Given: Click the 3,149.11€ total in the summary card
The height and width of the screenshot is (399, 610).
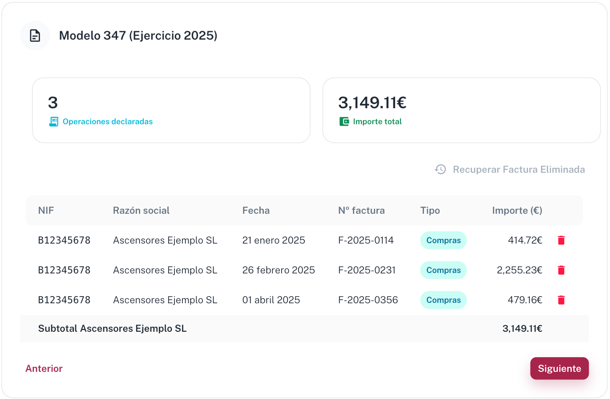Looking at the screenshot, I should [x=372, y=103].
